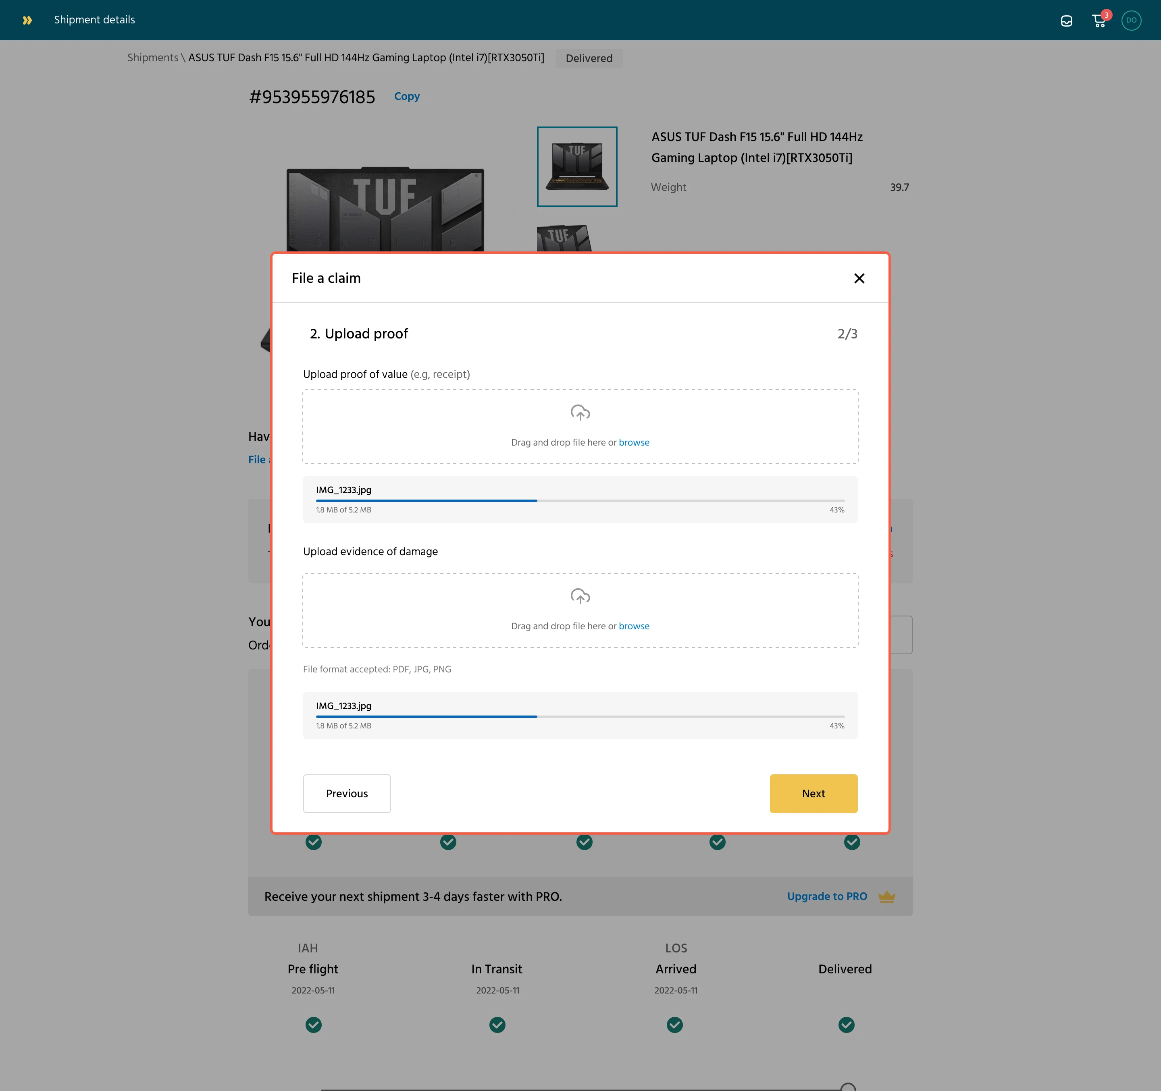Click the Pre flight green checkmark icon
Screen dimensions: 1161x1091
[x=313, y=1025]
